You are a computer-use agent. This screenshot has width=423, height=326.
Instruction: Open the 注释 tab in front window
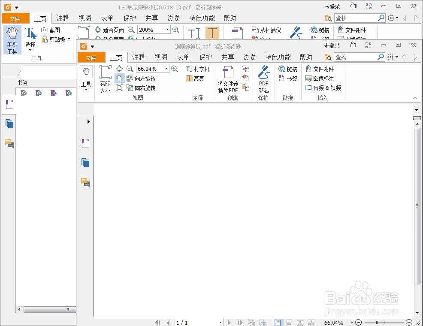tap(139, 57)
